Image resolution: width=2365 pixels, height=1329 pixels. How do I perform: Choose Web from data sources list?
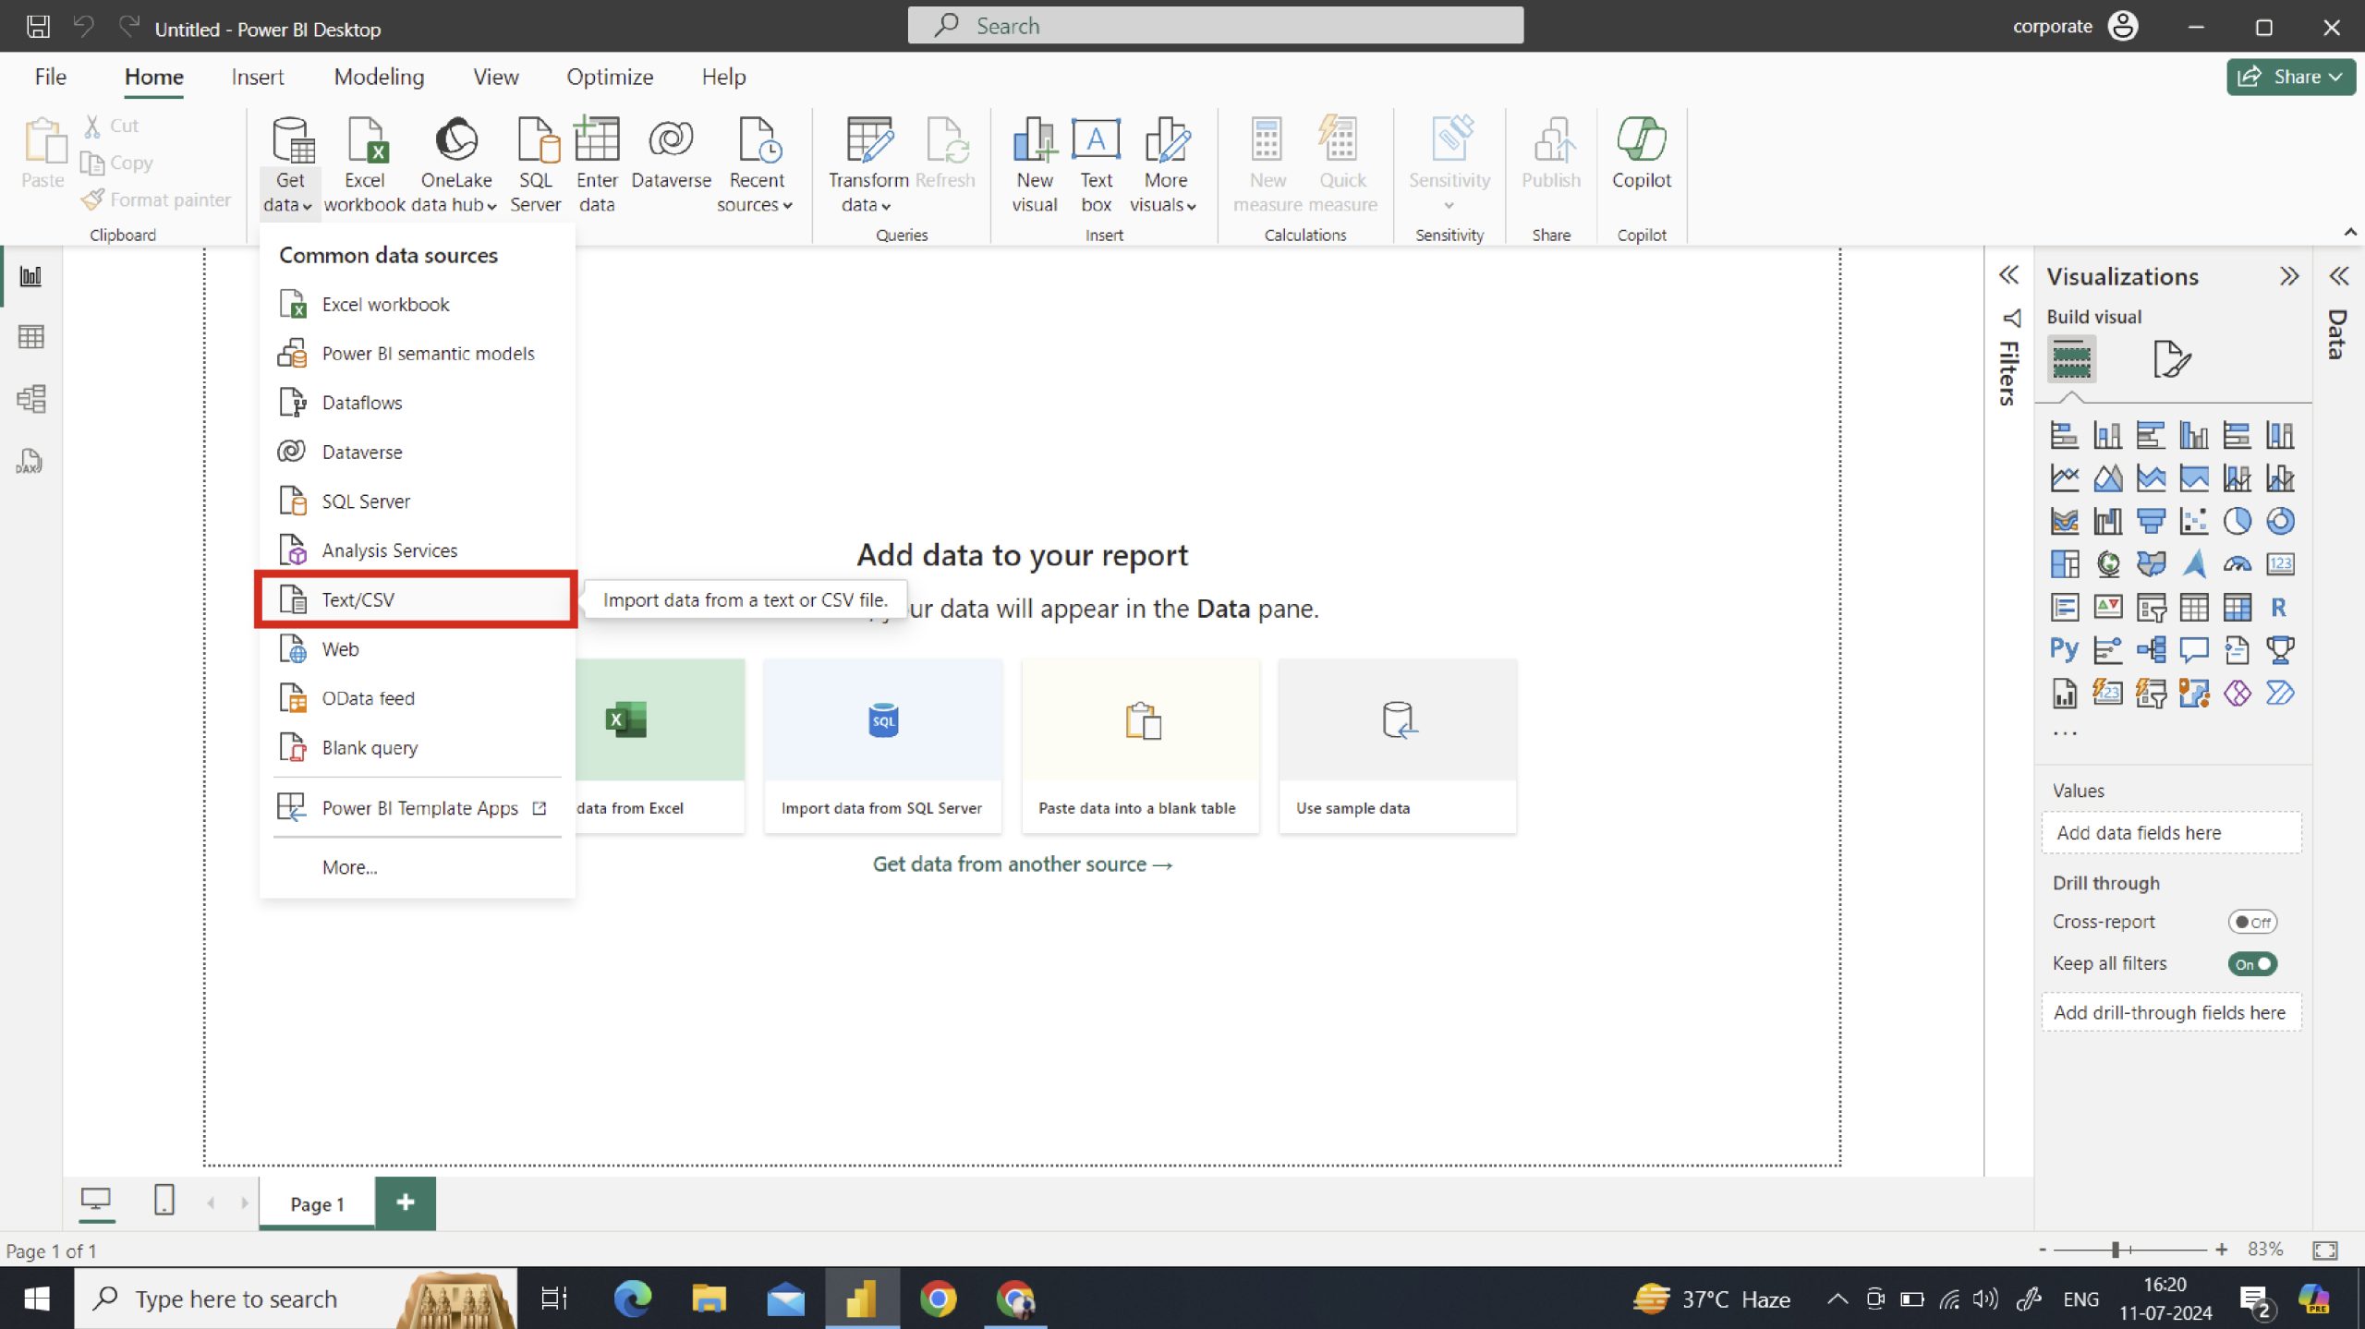coord(416,649)
